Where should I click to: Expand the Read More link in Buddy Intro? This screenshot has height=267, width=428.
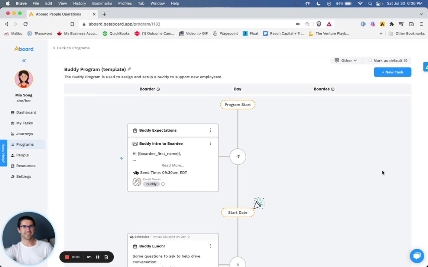point(173,165)
